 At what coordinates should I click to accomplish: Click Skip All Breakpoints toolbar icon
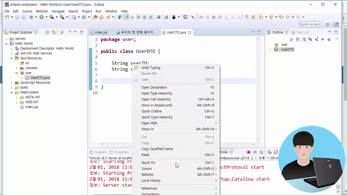pyautogui.click(x=193, y=17)
